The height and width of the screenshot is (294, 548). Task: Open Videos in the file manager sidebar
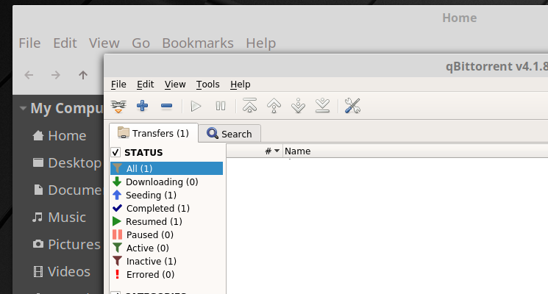click(62, 272)
